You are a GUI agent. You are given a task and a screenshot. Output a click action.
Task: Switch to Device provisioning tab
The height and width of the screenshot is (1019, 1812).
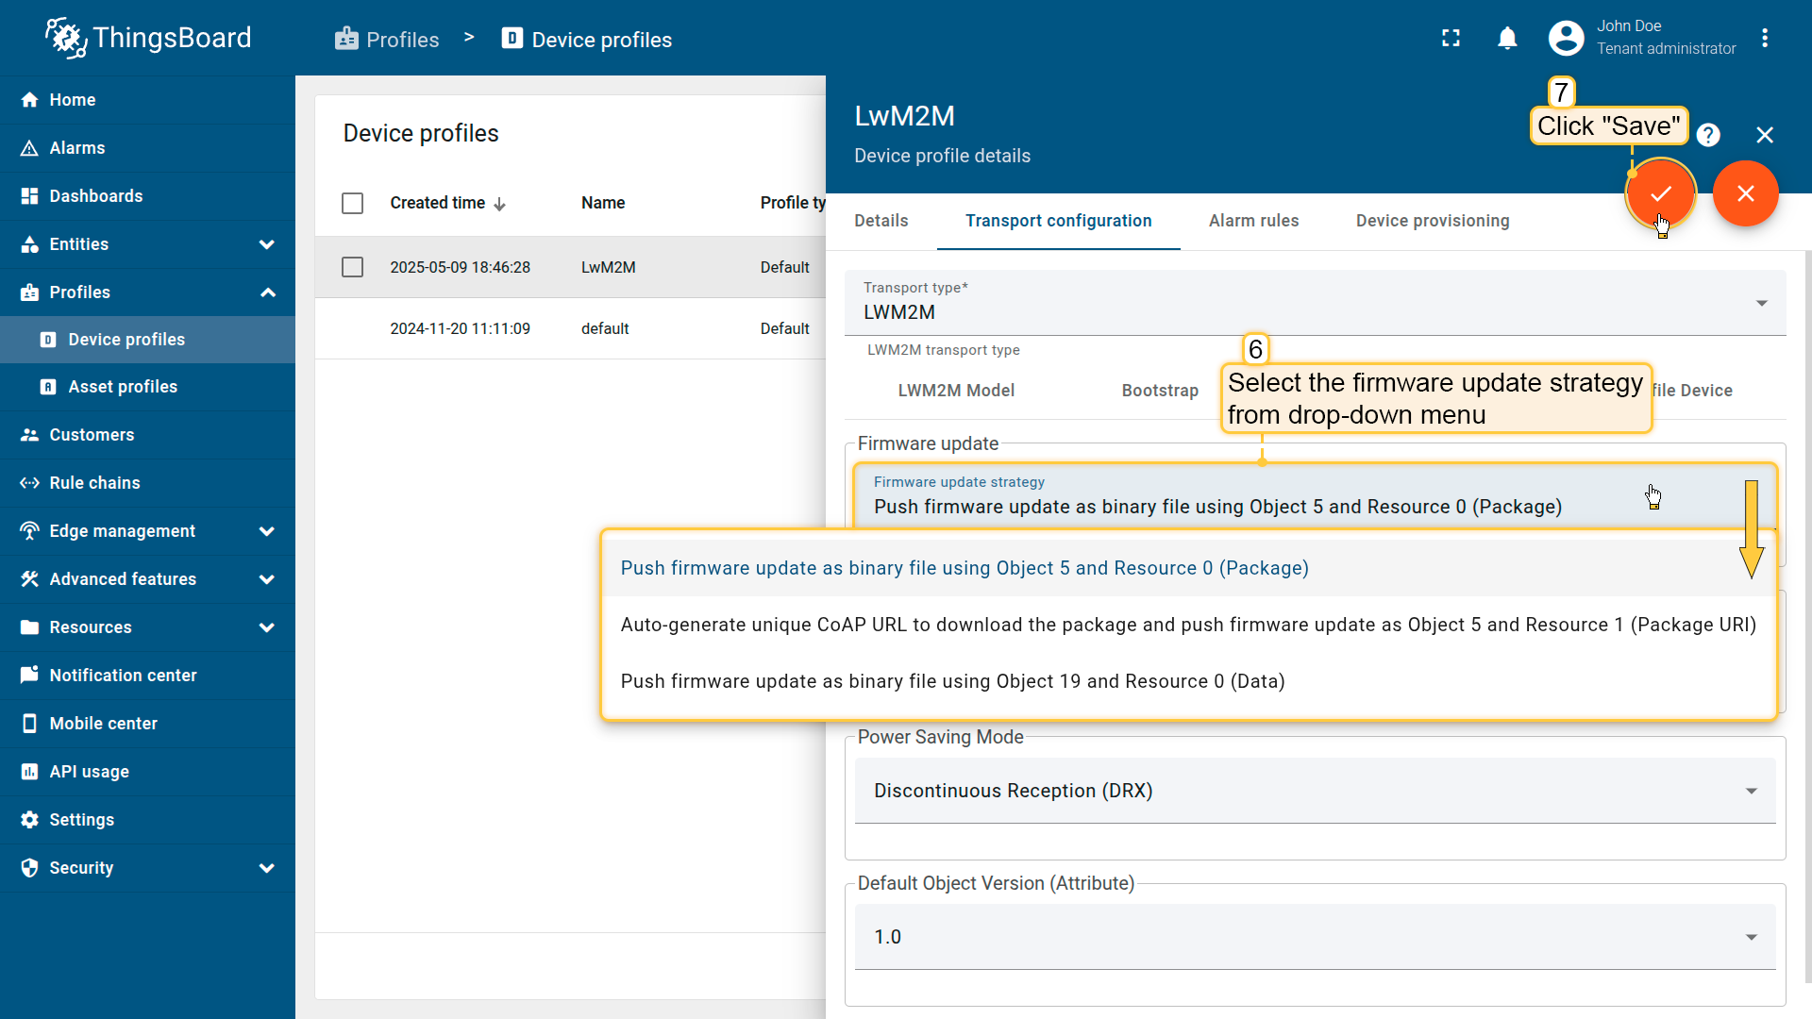pyautogui.click(x=1433, y=221)
